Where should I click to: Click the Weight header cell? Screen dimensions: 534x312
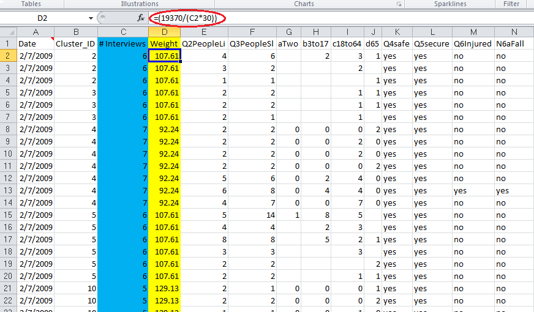[x=164, y=43]
